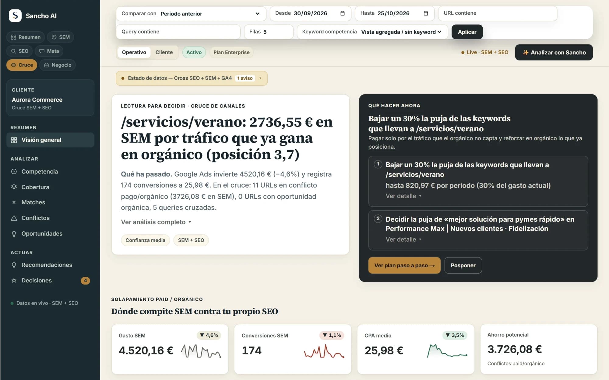609x380 pixels.
Task: Focus the URL contiene input field
Action: (498, 13)
